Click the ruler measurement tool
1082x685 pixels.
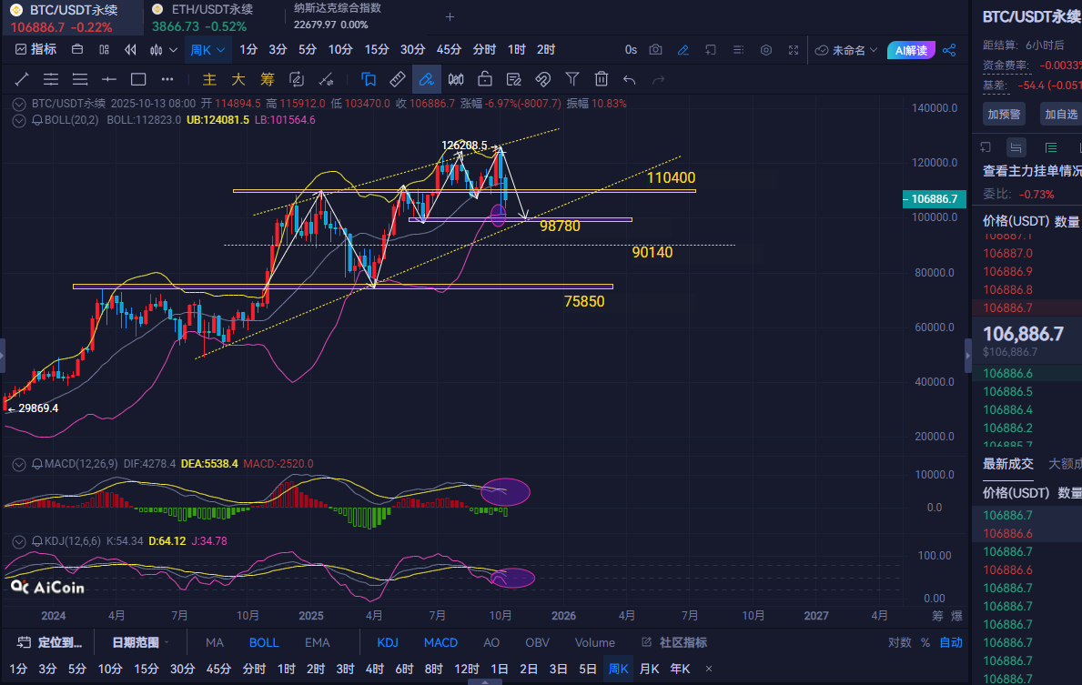(398, 79)
